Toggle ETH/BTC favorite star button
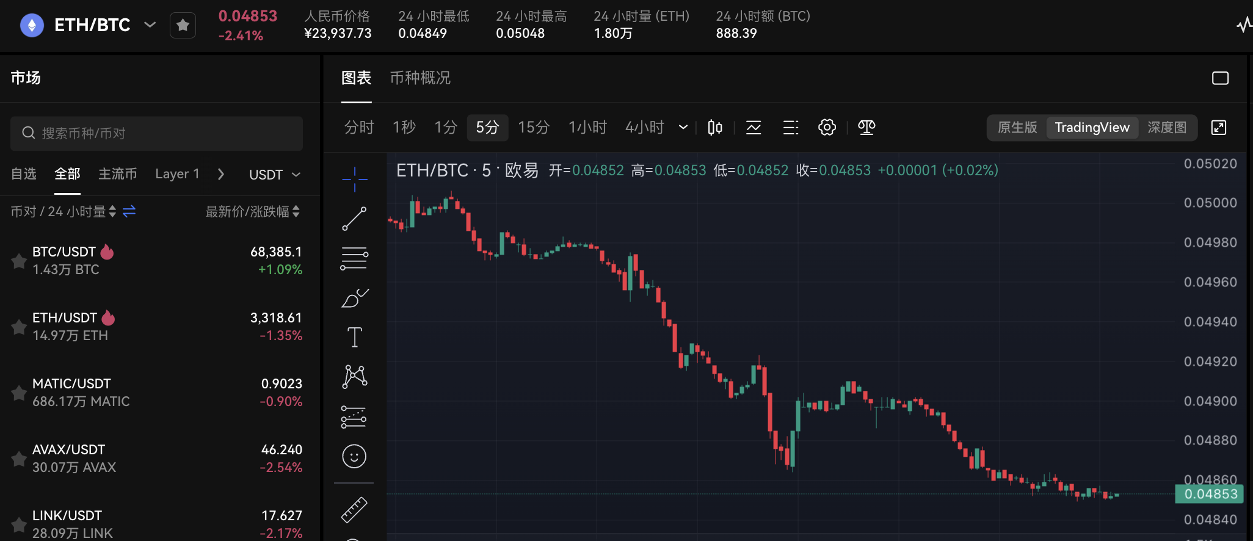The height and width of the screenshot is (541, 1253). [183, 25]
